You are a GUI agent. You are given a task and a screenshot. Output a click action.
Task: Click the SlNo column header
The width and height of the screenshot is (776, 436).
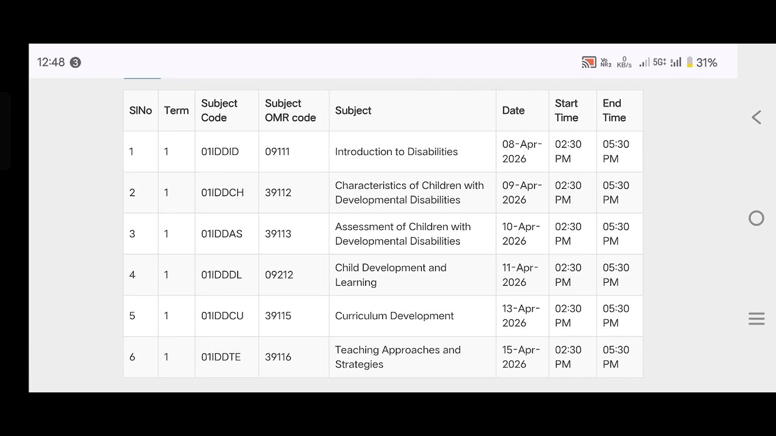coord(141,111)
